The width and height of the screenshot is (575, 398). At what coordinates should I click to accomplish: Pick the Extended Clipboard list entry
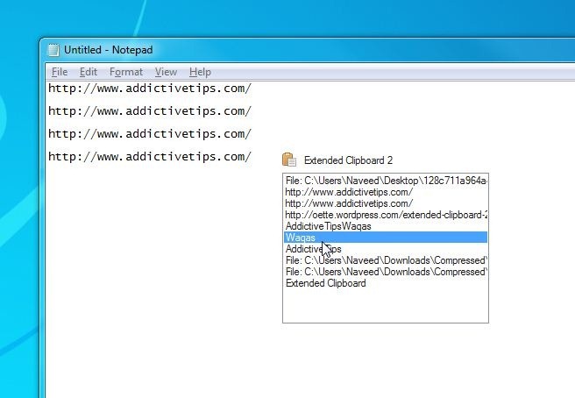(386, 283)
